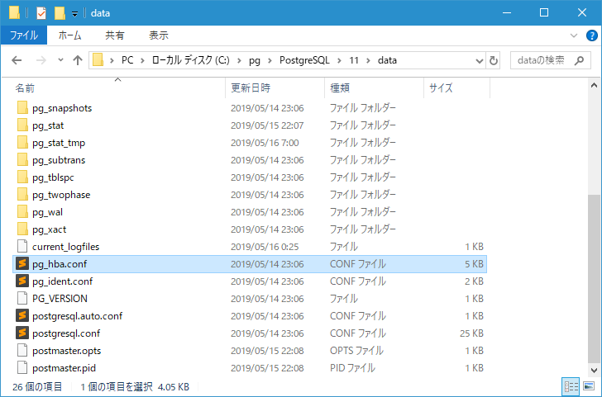
Task: Click the refresh button in address bar
Action: [x=494, y=60]
